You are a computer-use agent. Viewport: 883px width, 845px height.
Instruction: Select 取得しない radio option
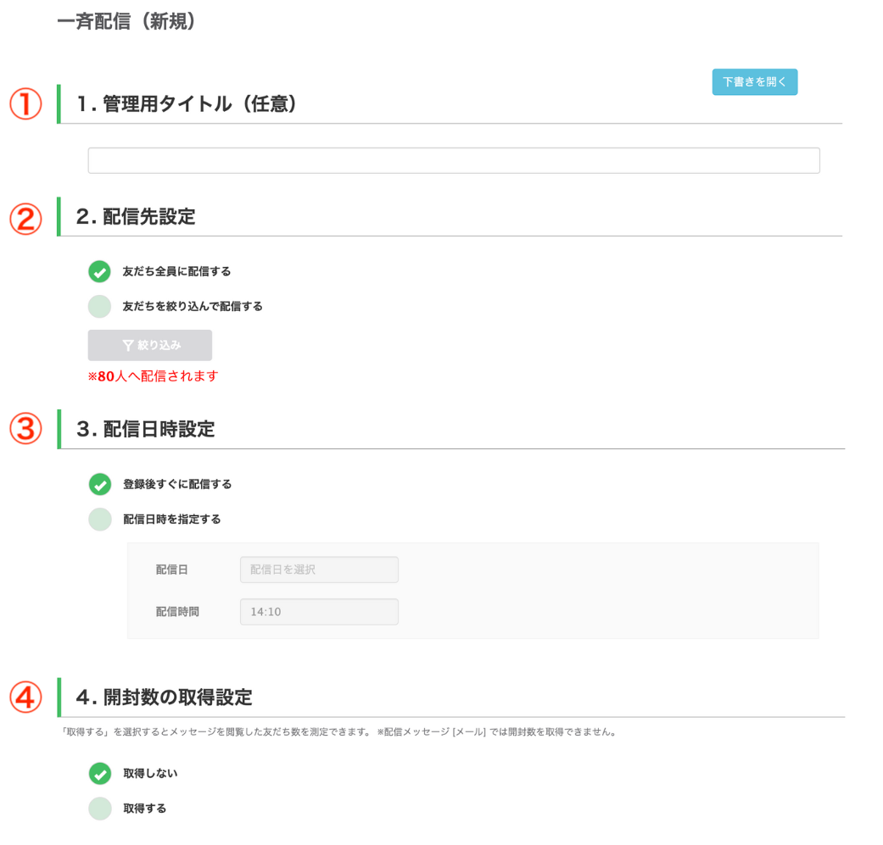pyautogui.click(x=100, y=774)
